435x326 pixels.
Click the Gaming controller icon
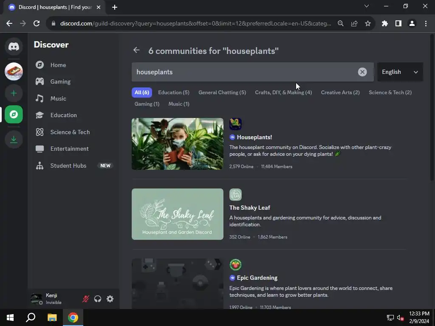40,81
